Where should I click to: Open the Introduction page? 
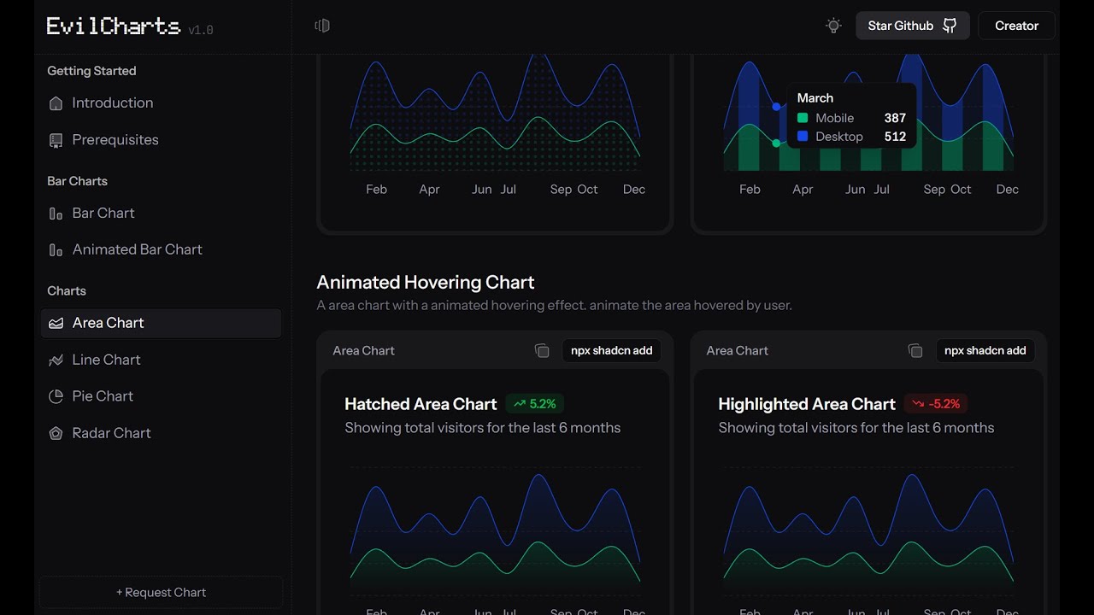[x=161, y=103]
